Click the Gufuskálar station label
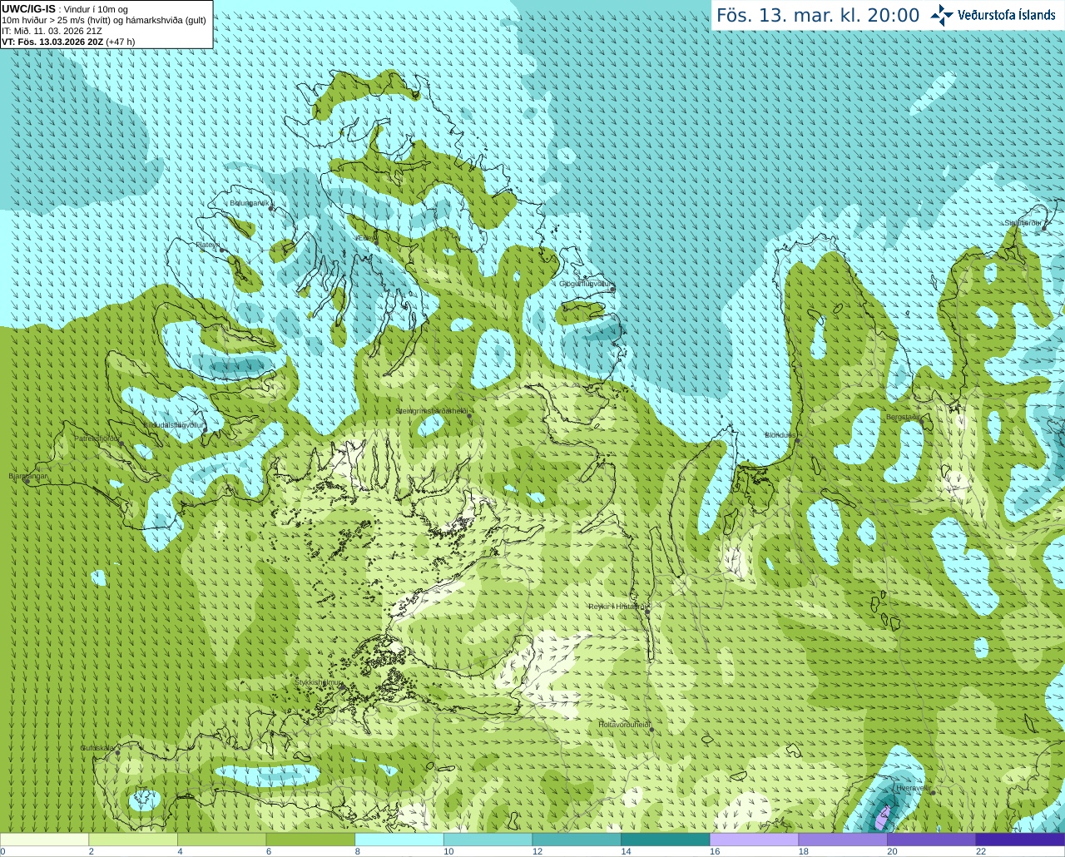Screen dimensions: 1065x857 tap(97, 748)
